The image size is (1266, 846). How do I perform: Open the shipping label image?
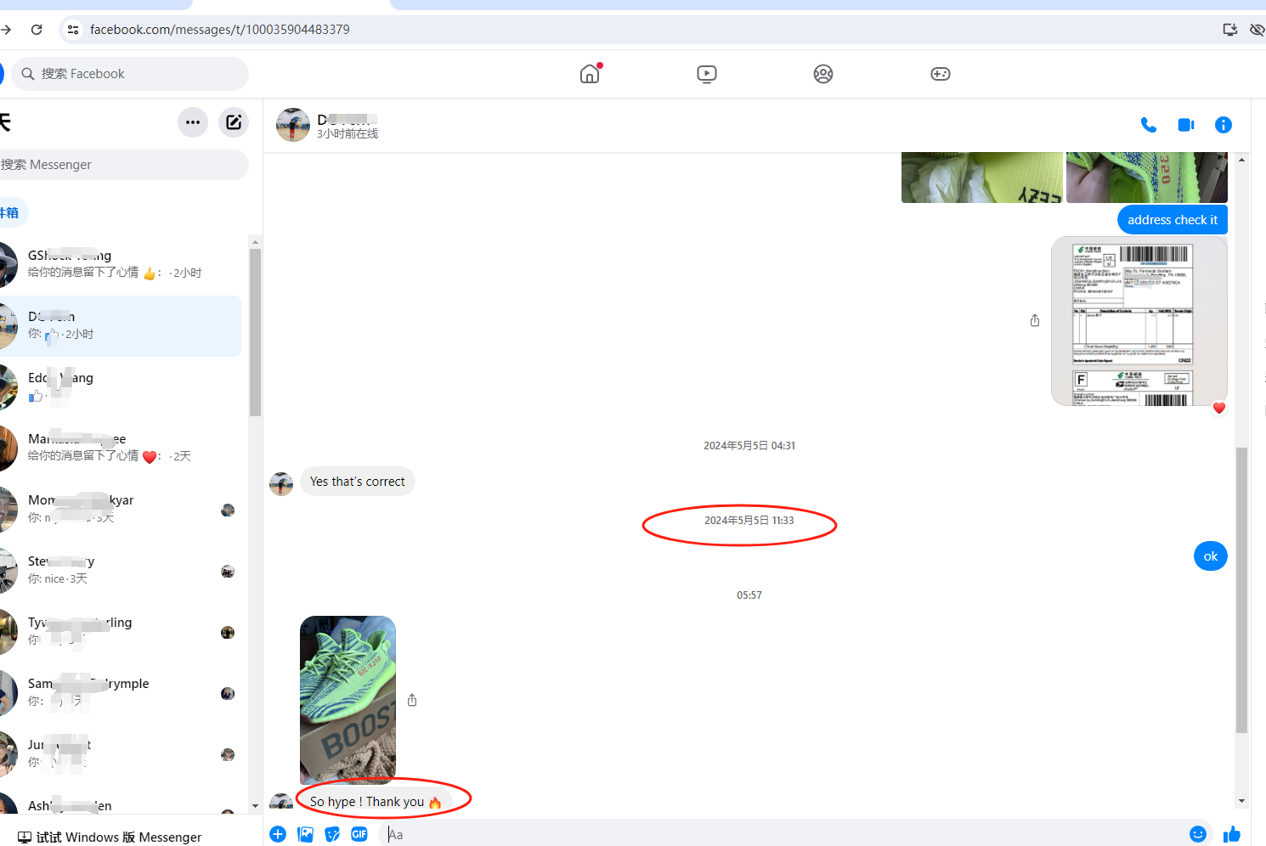(x=1139, y=321)
